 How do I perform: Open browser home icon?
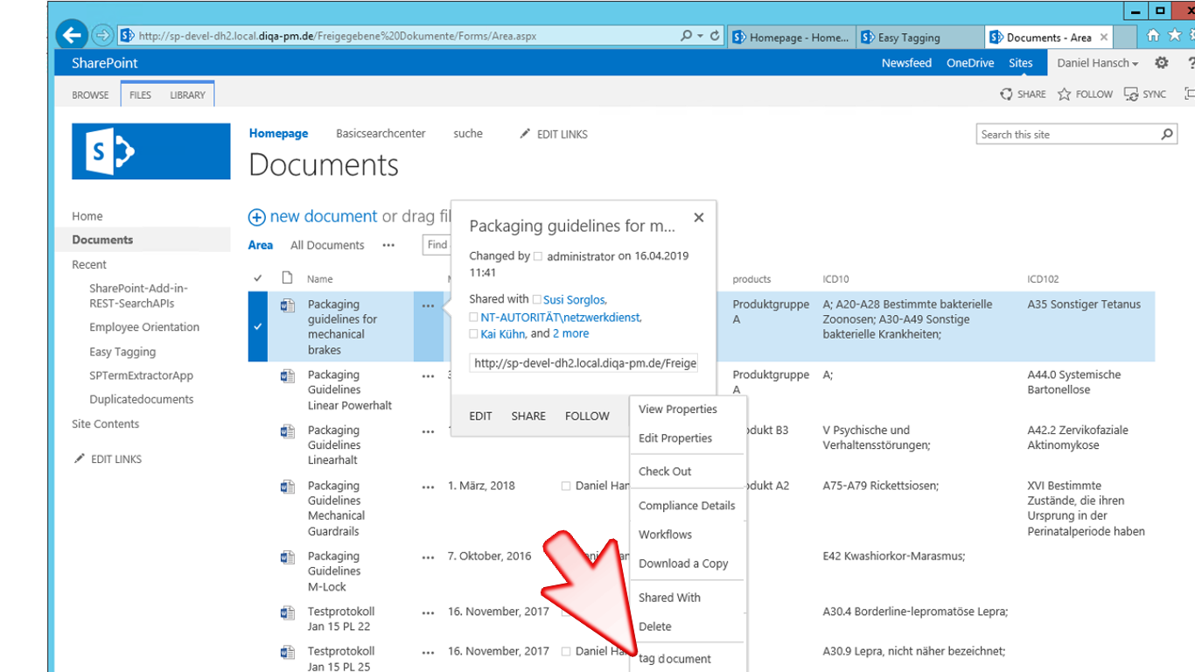1153,35
